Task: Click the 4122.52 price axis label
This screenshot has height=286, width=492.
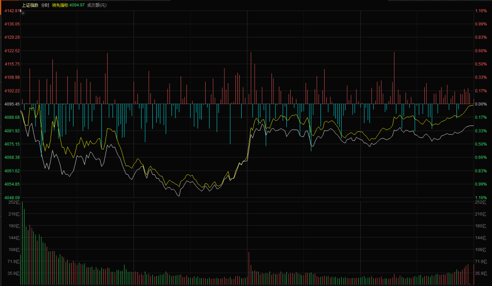Action: coord(11,51)
